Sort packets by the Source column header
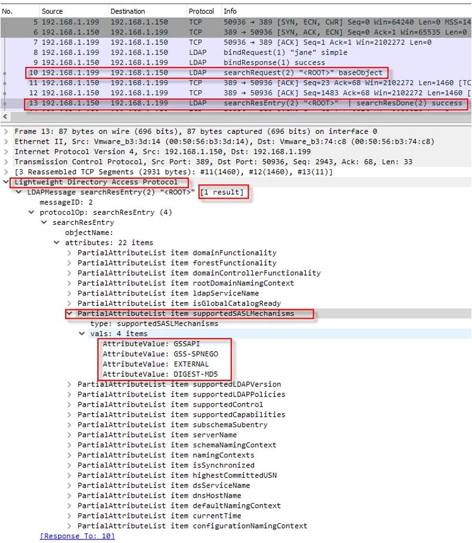This screenshot has width=472, height=543. (52, 11)
